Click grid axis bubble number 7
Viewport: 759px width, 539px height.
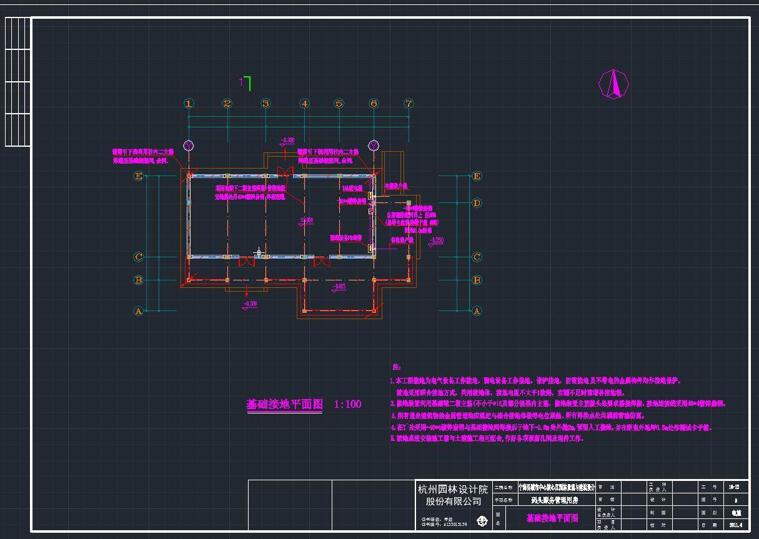point(409,104)
